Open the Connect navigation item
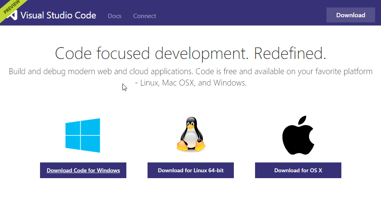The width and height of the screenshot is (381, 206). coord(144,16)
